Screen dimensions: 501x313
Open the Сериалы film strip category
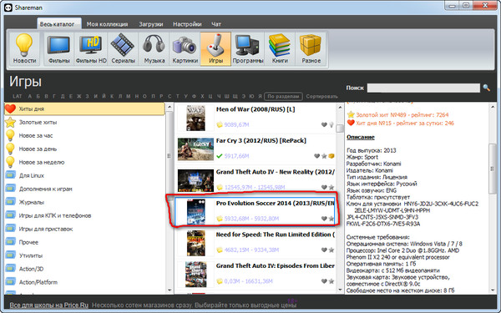tap(123, 49)
